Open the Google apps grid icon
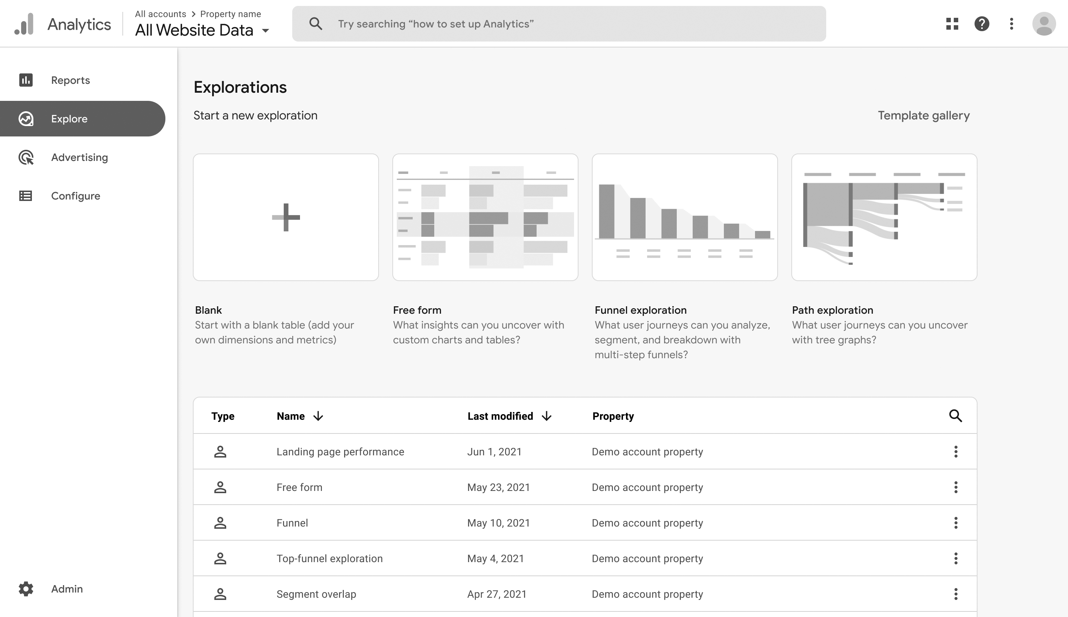The image size is (1068, 617). [952, 24]
